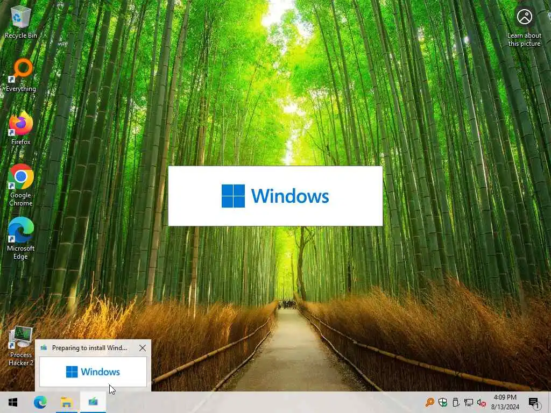Open File Explorer from the taskbar
Image resolution: width=551 pixels, height=413 pixels.
click(66, 402)
